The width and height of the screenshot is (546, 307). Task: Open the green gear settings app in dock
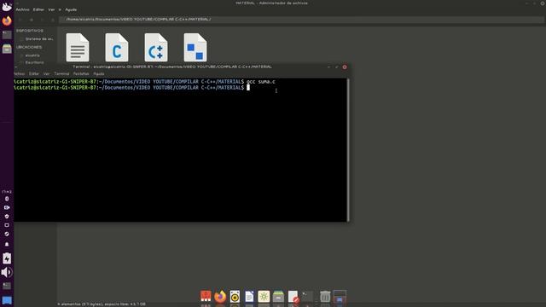coord(264,296)
